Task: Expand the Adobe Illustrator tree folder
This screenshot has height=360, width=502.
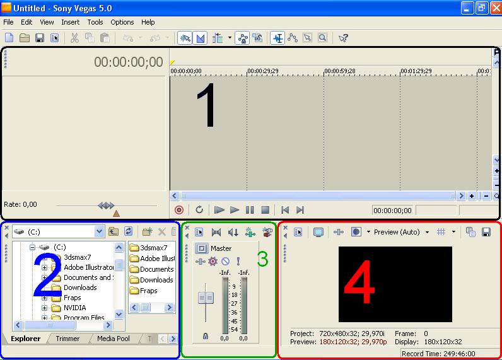Action: [x=45, y=267]
